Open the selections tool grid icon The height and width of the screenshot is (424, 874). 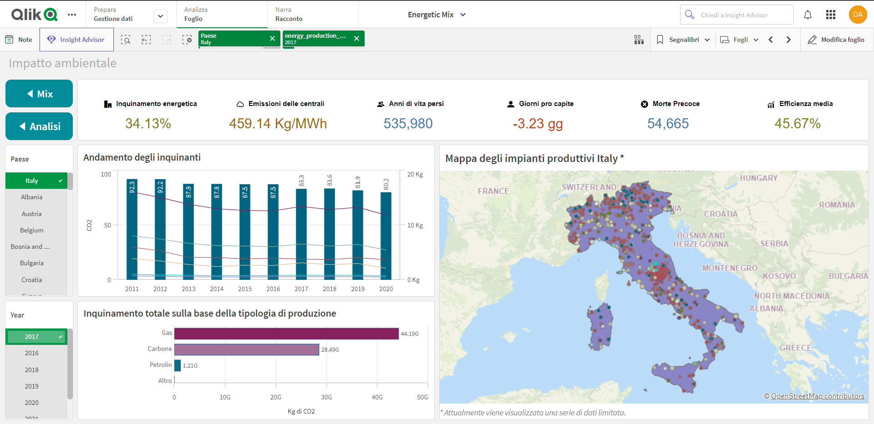(639, 40)
